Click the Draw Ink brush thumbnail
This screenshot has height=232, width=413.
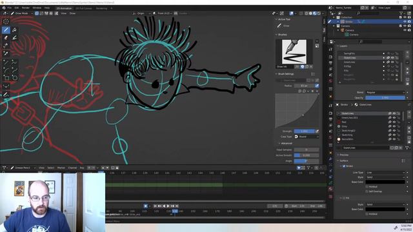[294, 52]
